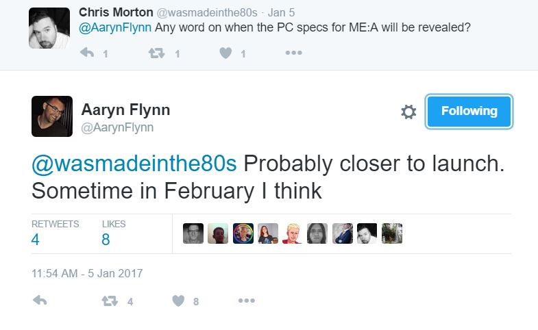Click the Aaryn Flynn display name
The image size is (538, 330).
[125, 110]
